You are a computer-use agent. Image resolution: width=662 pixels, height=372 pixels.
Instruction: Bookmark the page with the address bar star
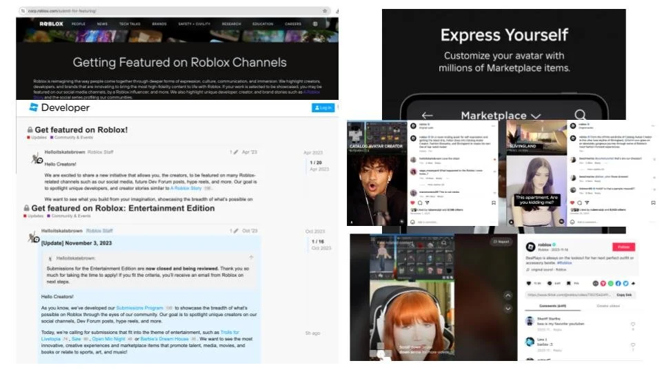point(325,11)
